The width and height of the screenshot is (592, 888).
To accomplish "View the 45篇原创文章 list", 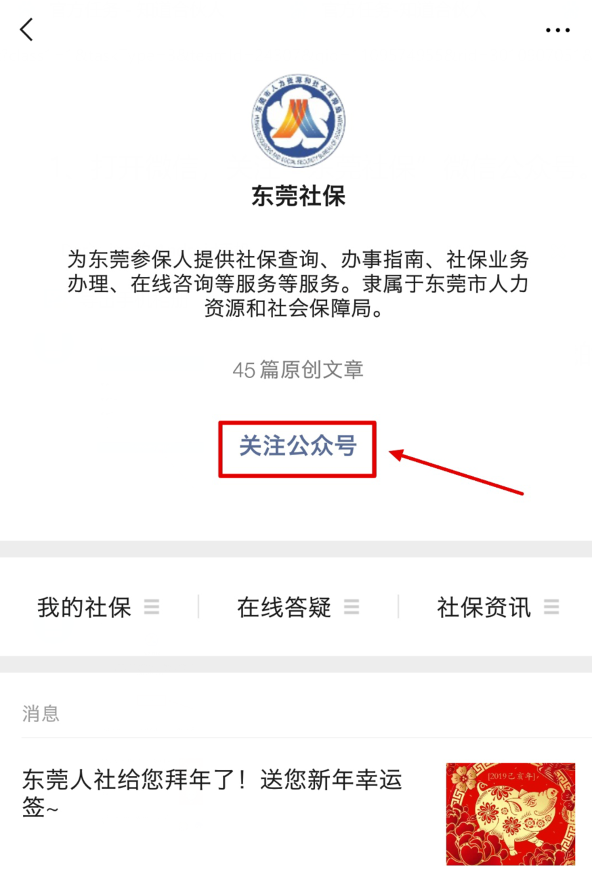I will pos(298,370).
